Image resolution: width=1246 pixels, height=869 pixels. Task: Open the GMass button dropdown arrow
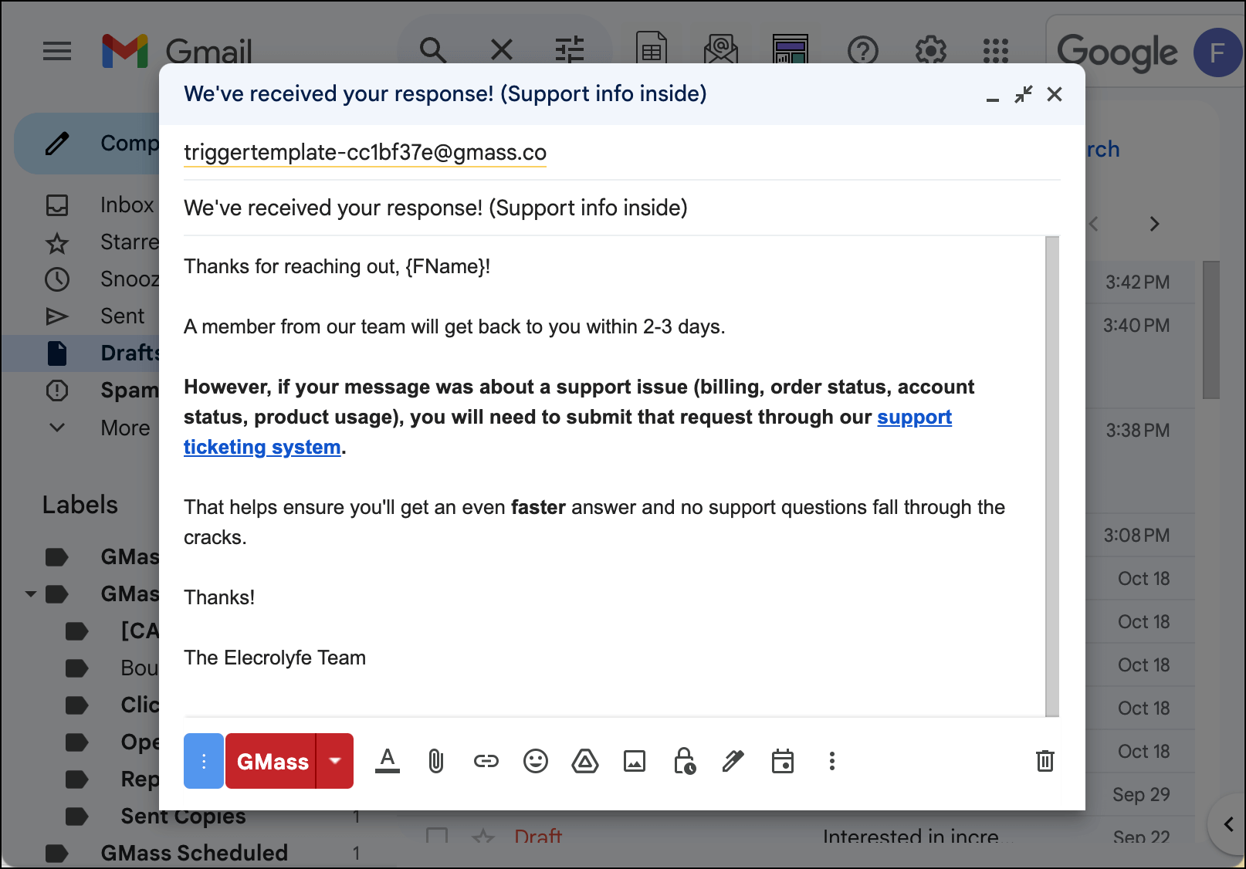tap(335, 761)
